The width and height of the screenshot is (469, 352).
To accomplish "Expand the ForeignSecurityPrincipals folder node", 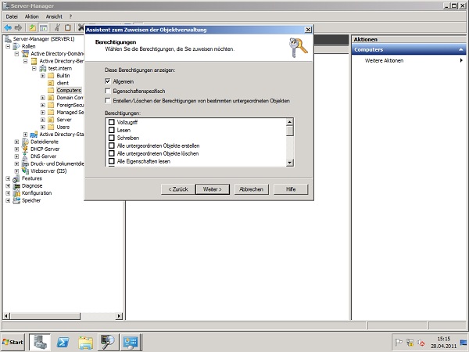I will (43, 105).
